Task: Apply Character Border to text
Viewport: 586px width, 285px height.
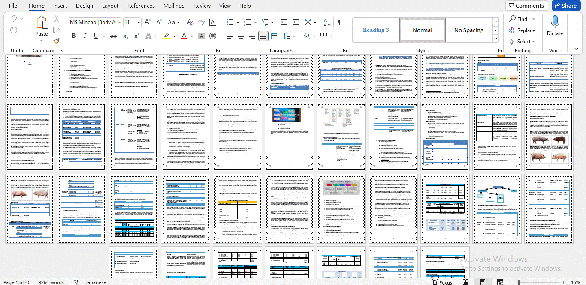Action: point(213,22)
